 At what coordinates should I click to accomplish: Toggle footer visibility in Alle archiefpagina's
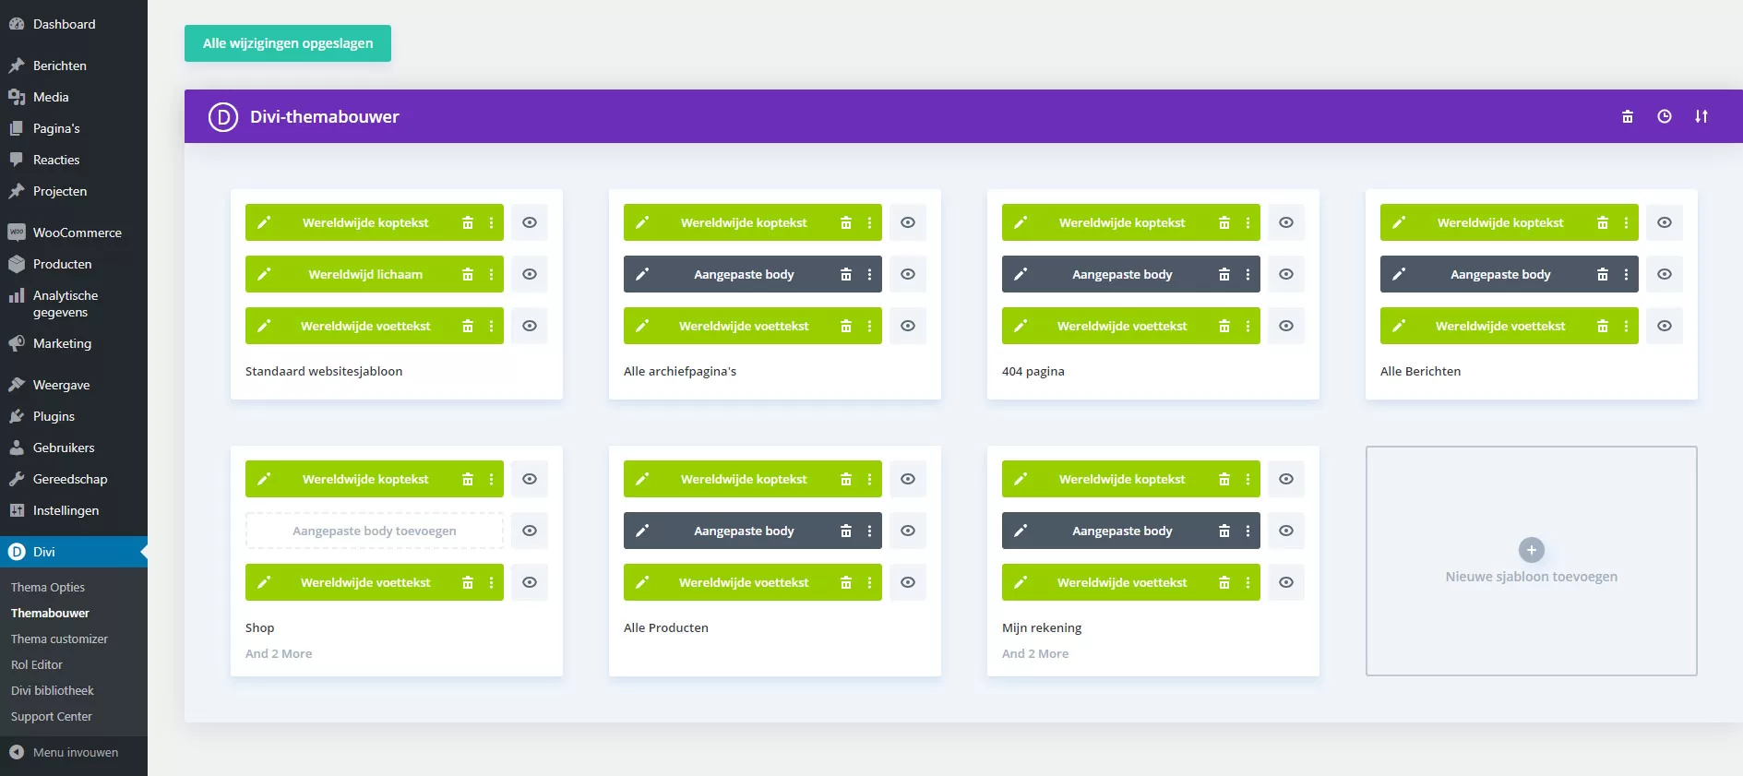click(908, 326)
